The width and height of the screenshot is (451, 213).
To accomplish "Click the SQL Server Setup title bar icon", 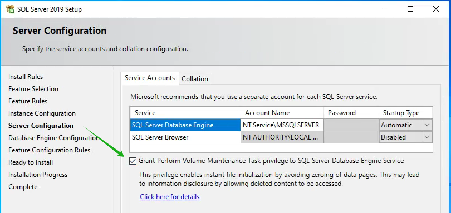I will [x=10, y=9].
